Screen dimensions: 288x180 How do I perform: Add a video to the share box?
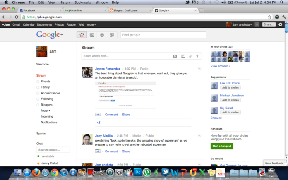pyautogui.click(x=183, y=56)
